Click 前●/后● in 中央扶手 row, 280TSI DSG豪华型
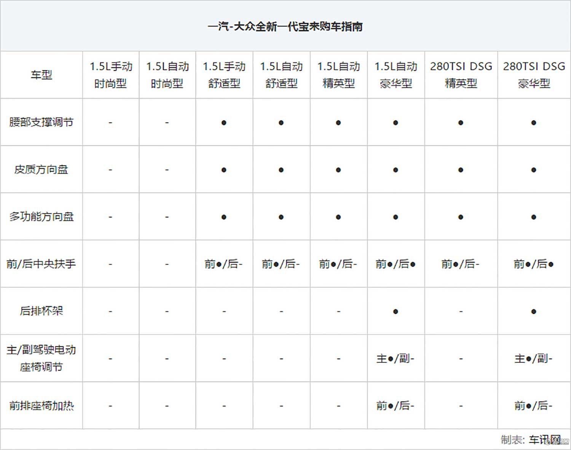This screenshot has width=571, height=450. click(534, 264)
